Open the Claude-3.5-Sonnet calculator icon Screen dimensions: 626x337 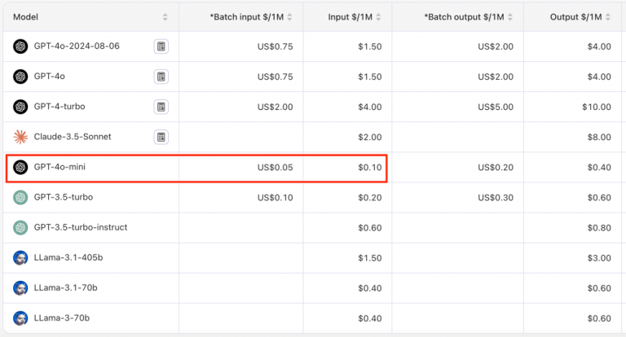[161, 137]
